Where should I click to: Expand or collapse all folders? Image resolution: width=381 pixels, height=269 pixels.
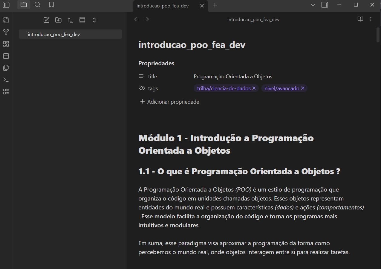pos(94,20)
